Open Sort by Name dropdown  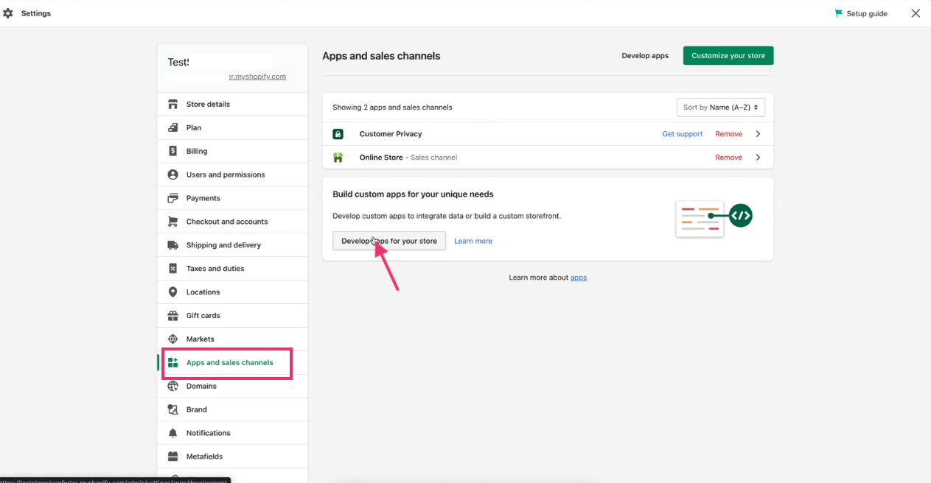point(721,107)
